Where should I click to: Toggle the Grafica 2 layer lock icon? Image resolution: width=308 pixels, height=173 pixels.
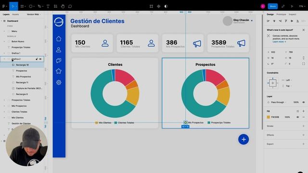point(37,59)
